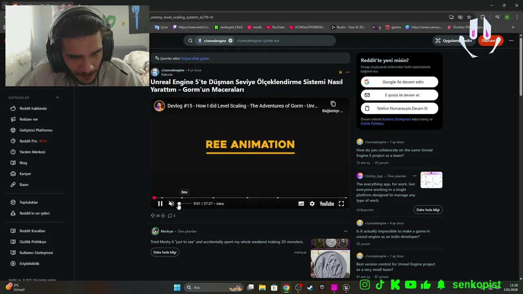Open ClickUp_App ad options three dots

pos(414,176)
